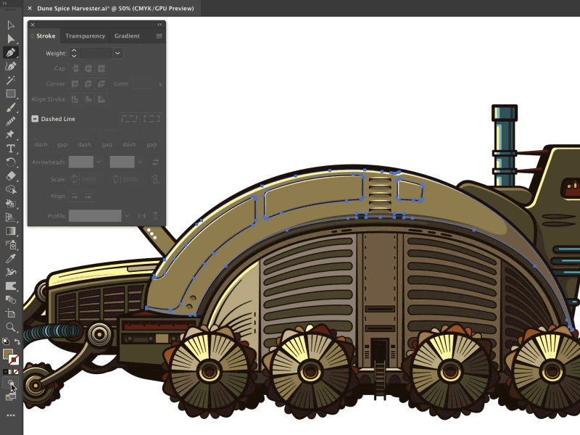
Task: Toggle link for arrowhead start and end scales
Action: tap(155, 179)
